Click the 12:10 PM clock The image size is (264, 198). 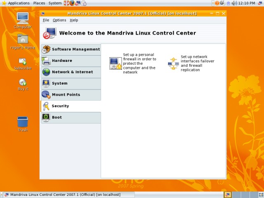click(247, 3)
